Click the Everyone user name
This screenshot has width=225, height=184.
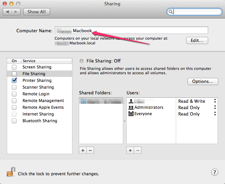(x=143, y=114)
